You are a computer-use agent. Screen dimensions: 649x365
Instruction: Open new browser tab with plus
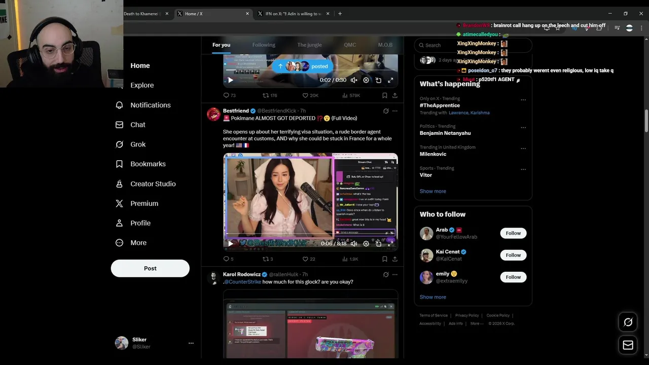[x=340, y=14]
